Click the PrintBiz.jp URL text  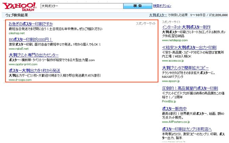point(169,102)
